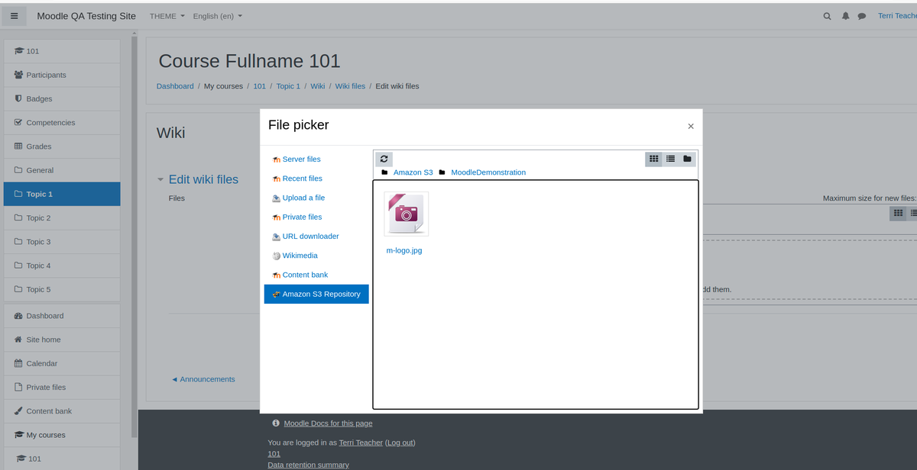Open Amazon S3 in the picker breadcrumb
This screenshot has width=917, height=470.
coord(413,172)
